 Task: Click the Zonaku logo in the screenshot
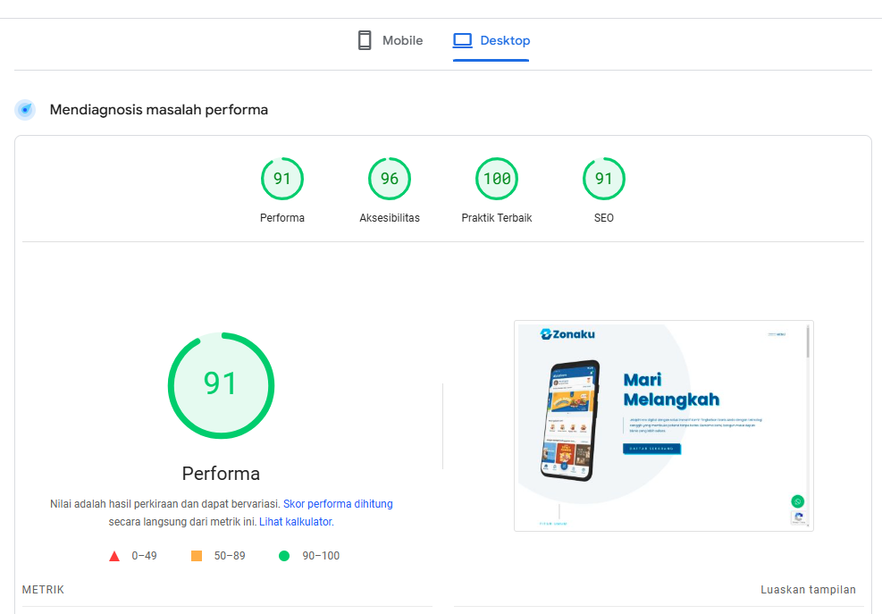(x=567, y=334)
